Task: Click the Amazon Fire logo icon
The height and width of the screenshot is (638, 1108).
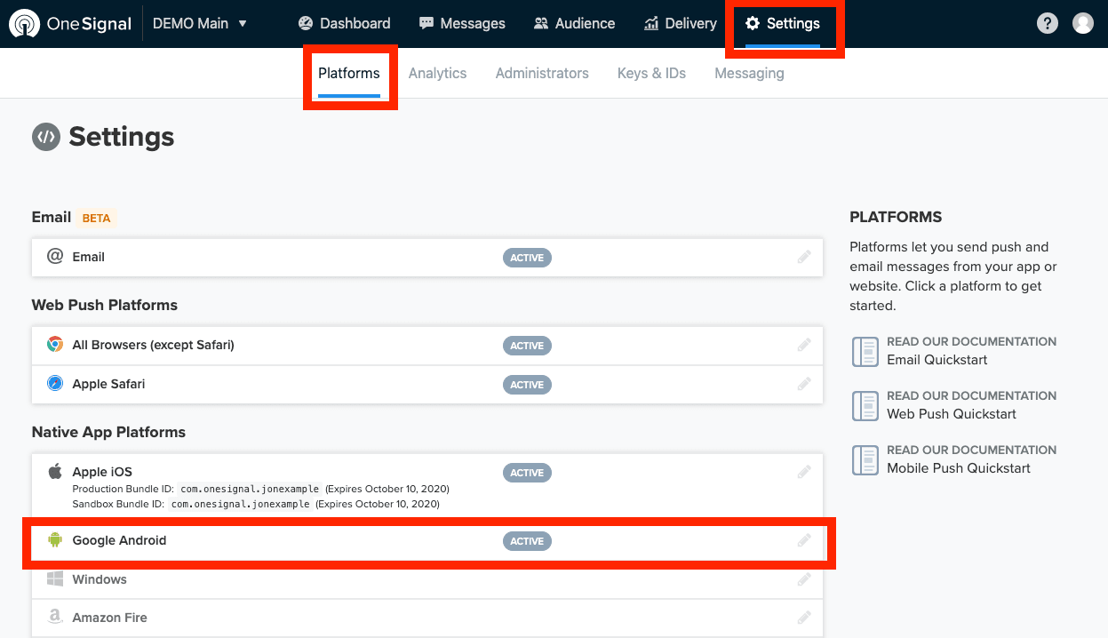Action: pyautogui.click(x=55, y=617)
